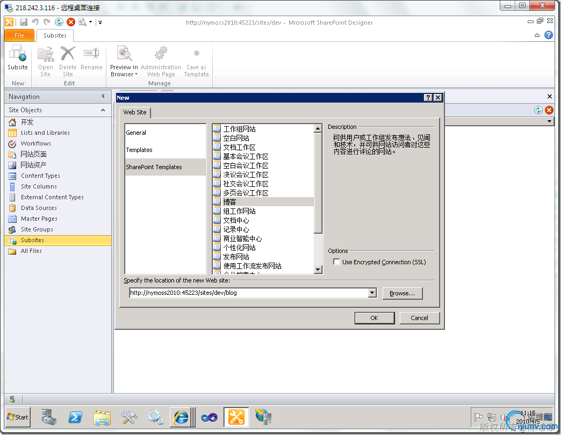The width and height of the screenshot is (561, 435).
Task: Select the Subsites ribbon tab
Action: (x=55, y=35)
